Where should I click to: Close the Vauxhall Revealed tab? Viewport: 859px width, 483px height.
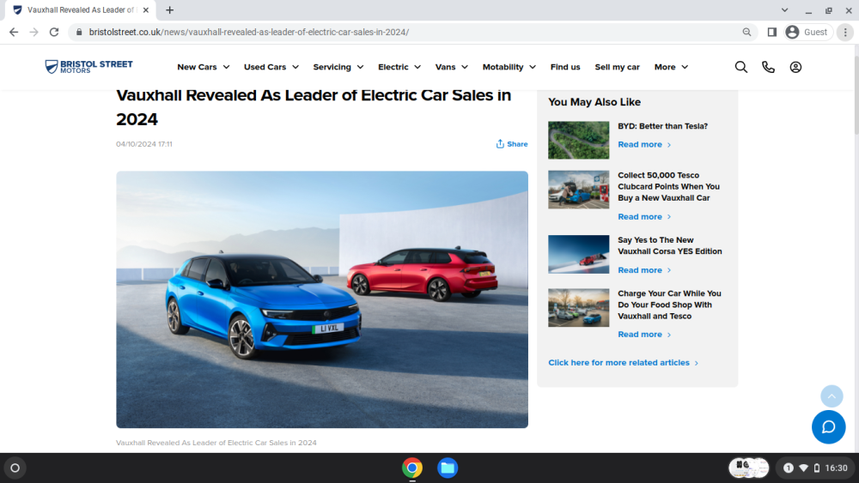point(146,9)
